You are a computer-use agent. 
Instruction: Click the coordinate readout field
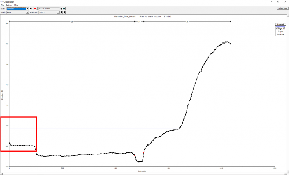(x=49, y=8)
